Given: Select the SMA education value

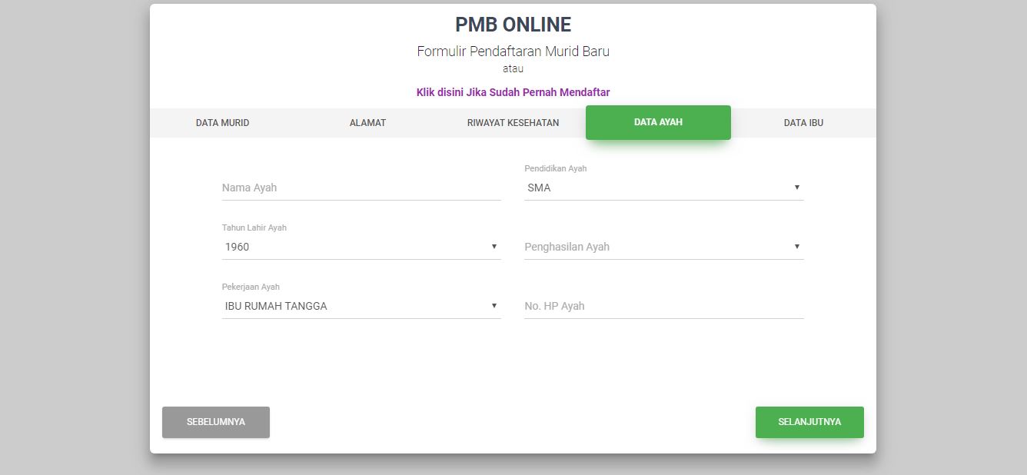Looking at the screenshot, I should pyautogui.click(x=539, y=188).
